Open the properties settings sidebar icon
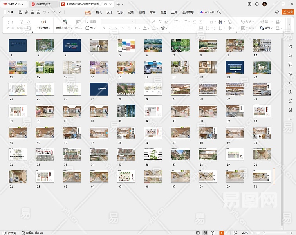The image size is (296, 235). tap(290, 46)
